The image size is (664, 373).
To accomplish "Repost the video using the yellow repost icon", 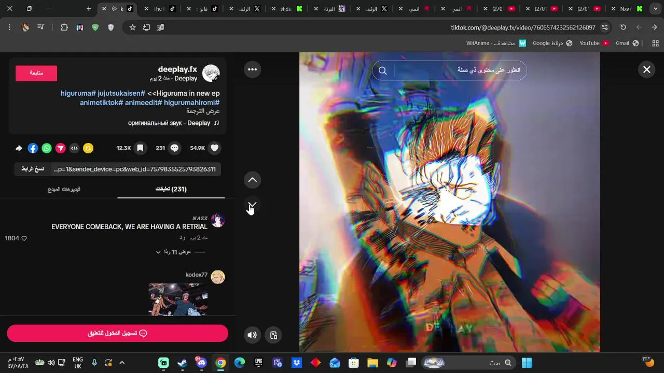I will [88, 148].
